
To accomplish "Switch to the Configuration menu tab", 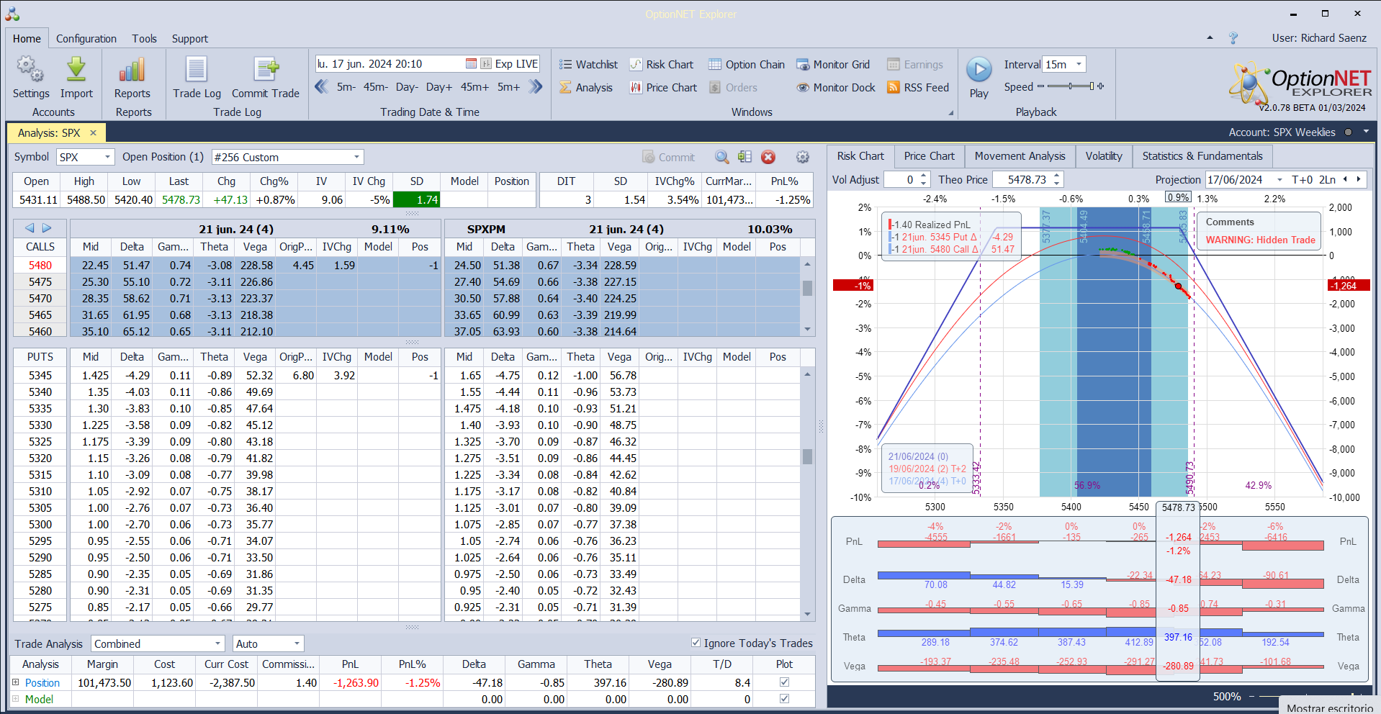I will tap(86, 39).
